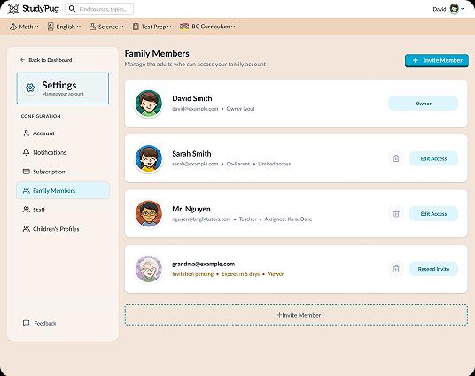Click the Family Members people icon
The width and height of the screenshot is (475, 376).
coord(27,190)
